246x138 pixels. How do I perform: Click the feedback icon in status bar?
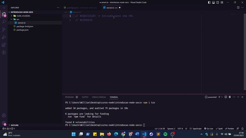click(x=238, y=128)
